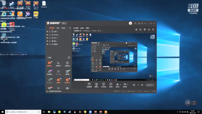This screenshot has height=114, width=202.
Task: Toggle lock on 文本 1 source
Action: click(x=50, y=38)
